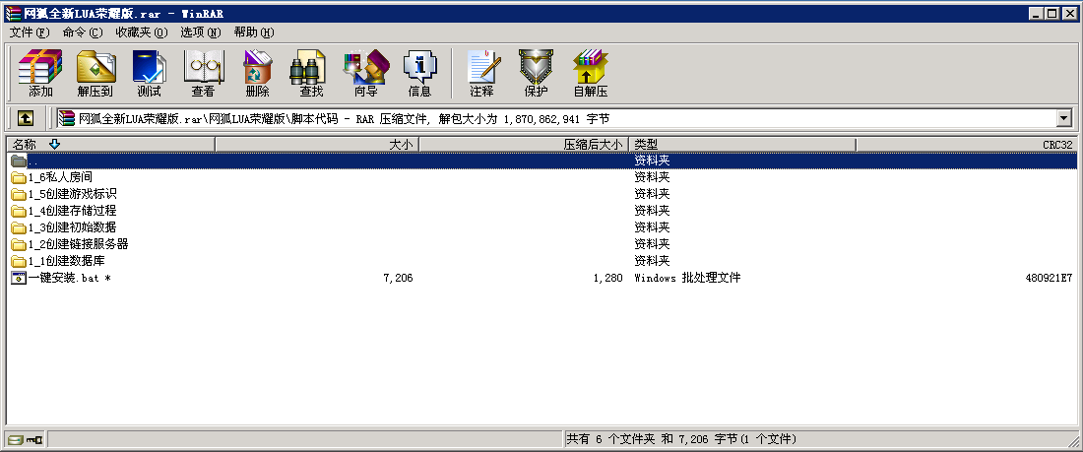The image size is (1083, 452).
Task: Click the 自解压 (SFX) toolbar icon
Action: coord(590,73)
